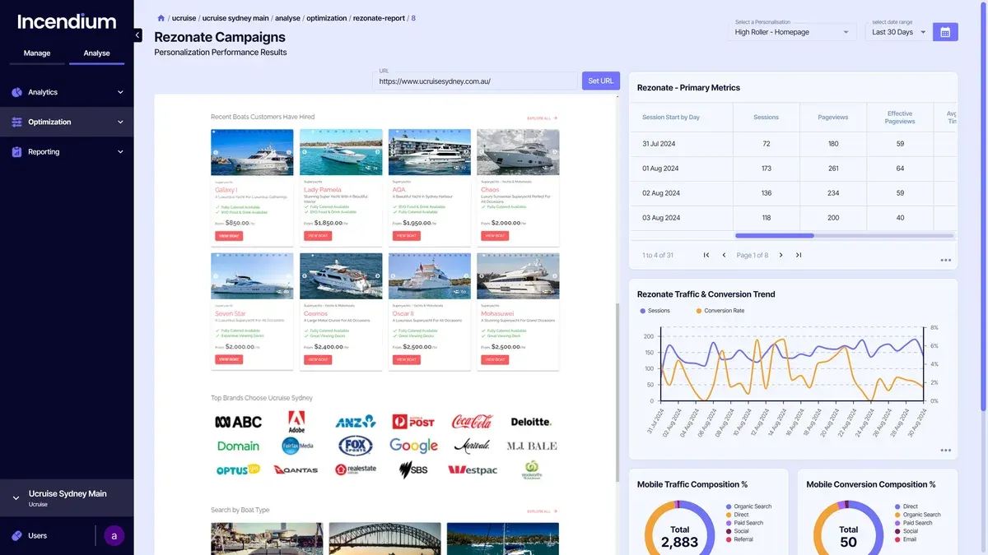Image resolution: width=988 pixels, height=555 pixels.
Task: Open Analytics in the sidebar
Action: coord(67,92)
